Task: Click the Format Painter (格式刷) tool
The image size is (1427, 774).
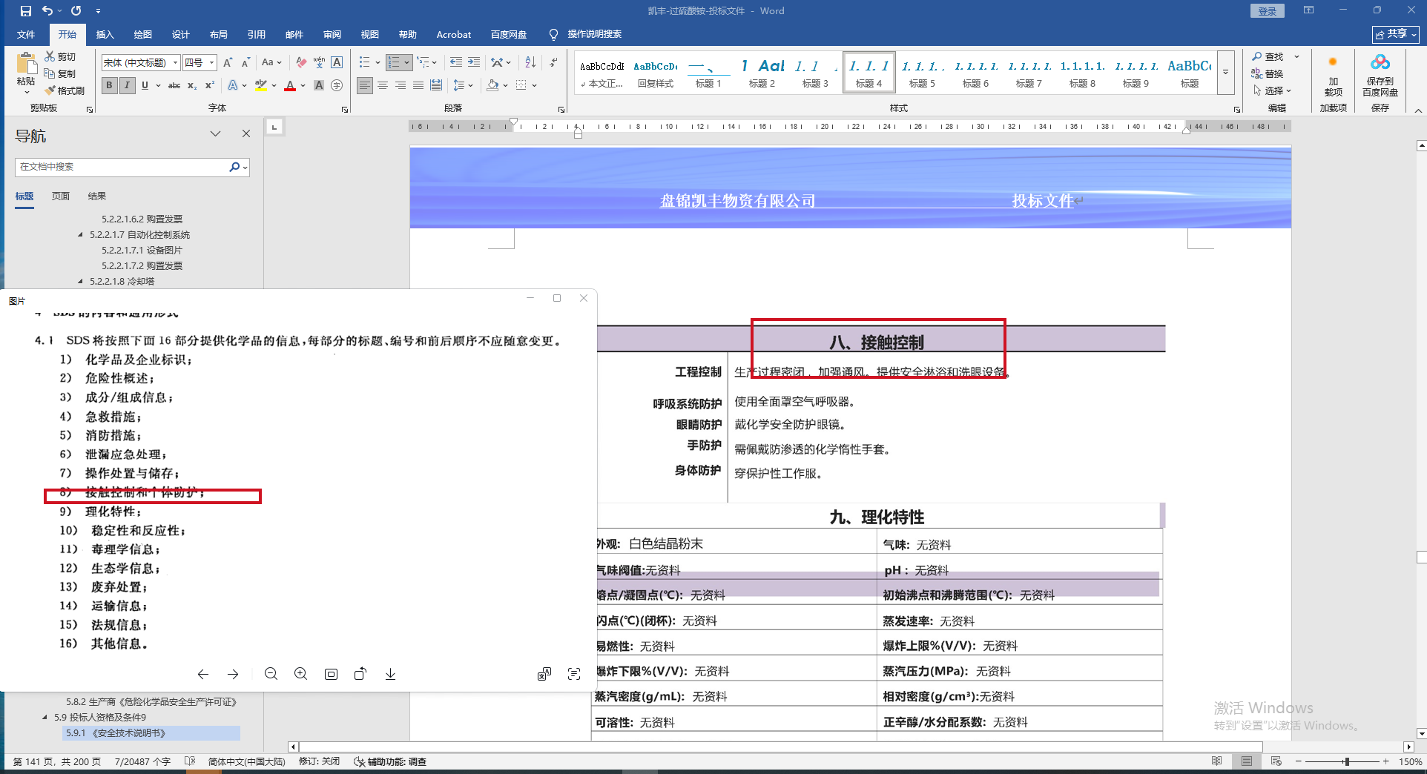Action: tap(65, 90)
